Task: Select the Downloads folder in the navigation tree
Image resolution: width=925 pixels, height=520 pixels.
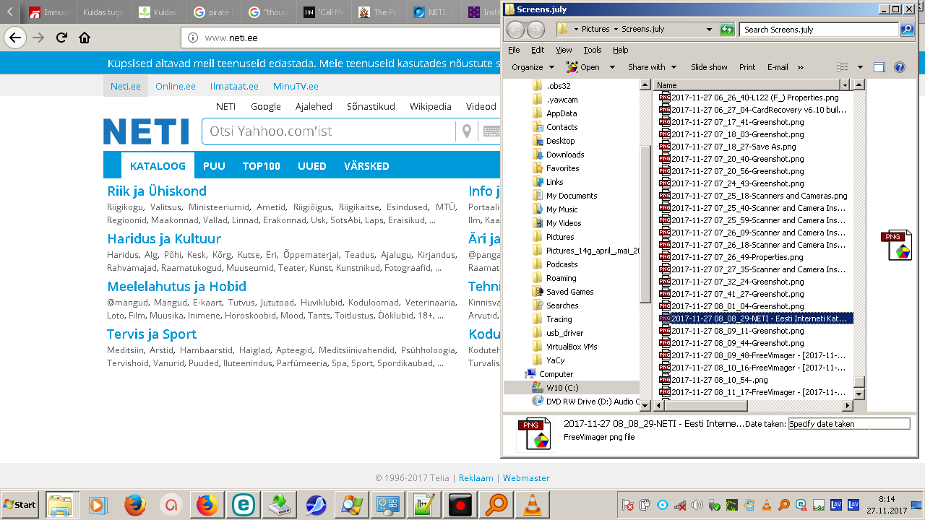Action: click(x=564, y=155)
